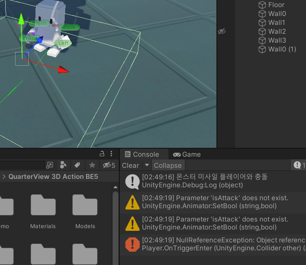Open the Project panel three-dot options menu
Image resolution: width=306 pixels, height=265 pixels.
point(111,154)
